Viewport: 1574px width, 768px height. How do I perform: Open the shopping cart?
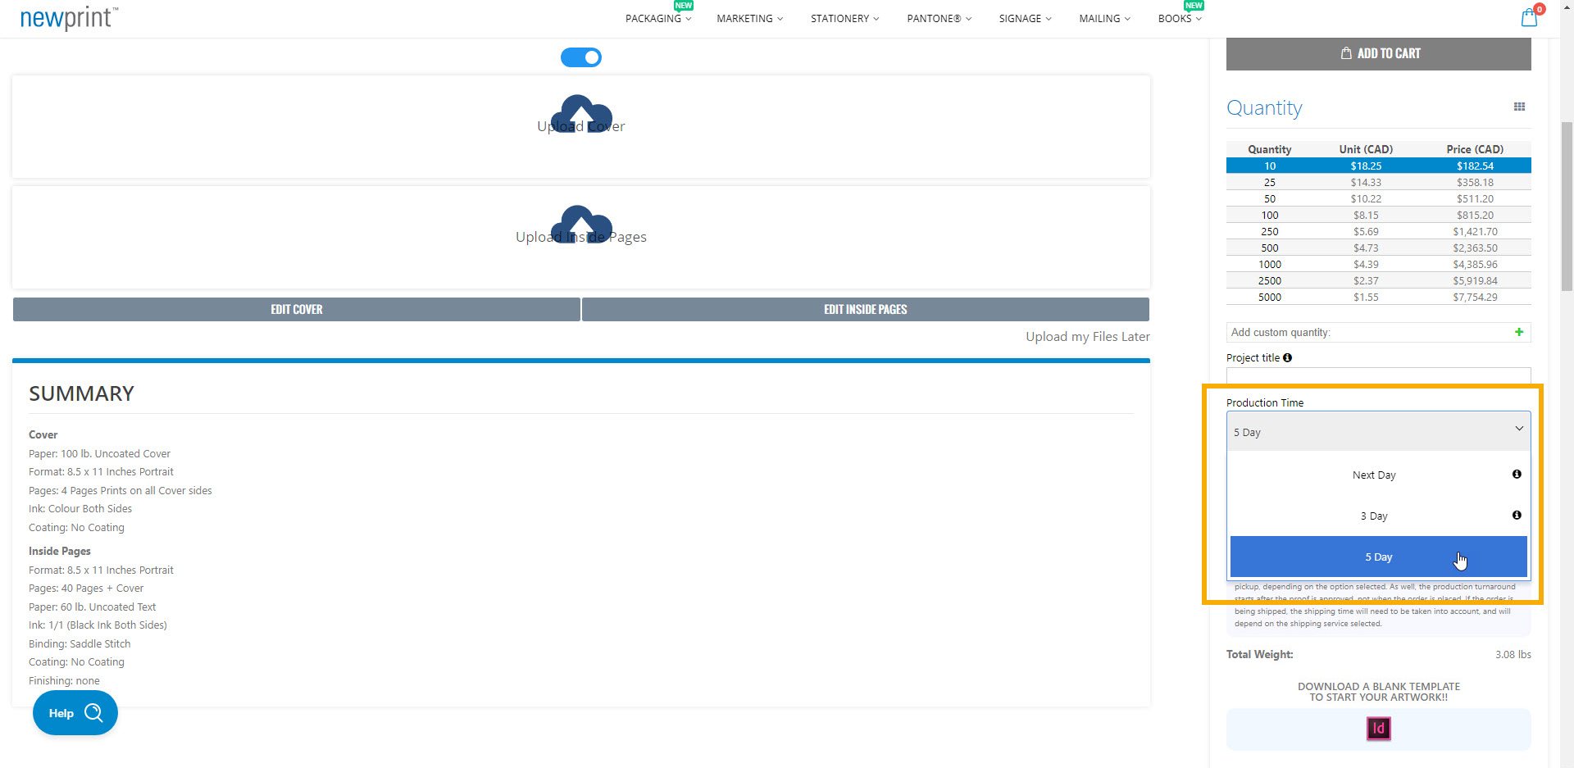[x=1528, y=17]
